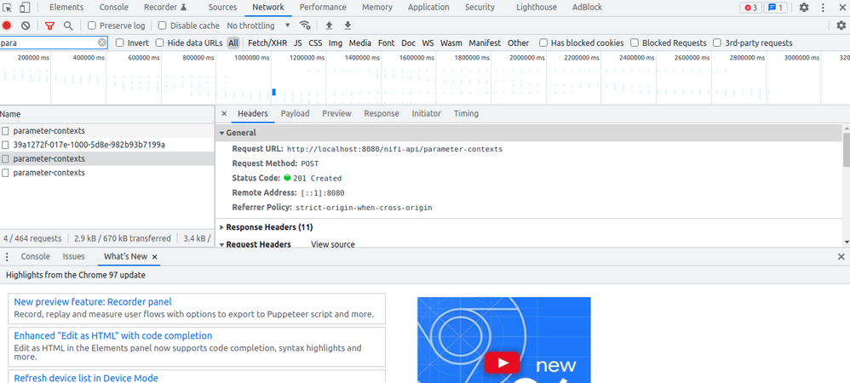Show the 1 issue message badge
The height and width of the screenshot is (383, 850).
[x=775, y=8]
